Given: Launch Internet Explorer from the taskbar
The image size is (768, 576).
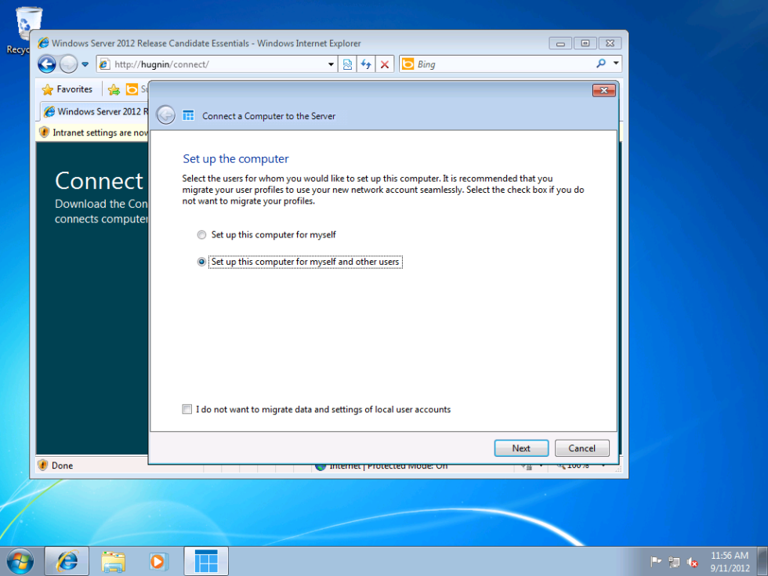Looking at the screenshot, I should pos(67,560).
